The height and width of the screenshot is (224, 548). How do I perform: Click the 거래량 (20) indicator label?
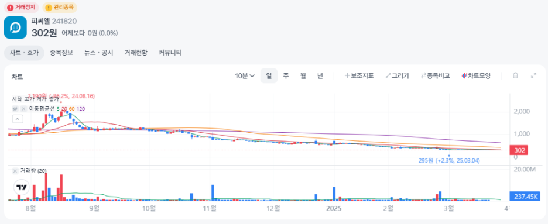pos(33,171)
